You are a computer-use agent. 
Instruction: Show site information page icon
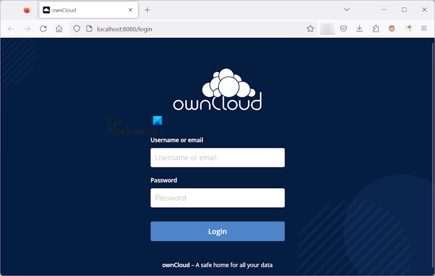89,29
